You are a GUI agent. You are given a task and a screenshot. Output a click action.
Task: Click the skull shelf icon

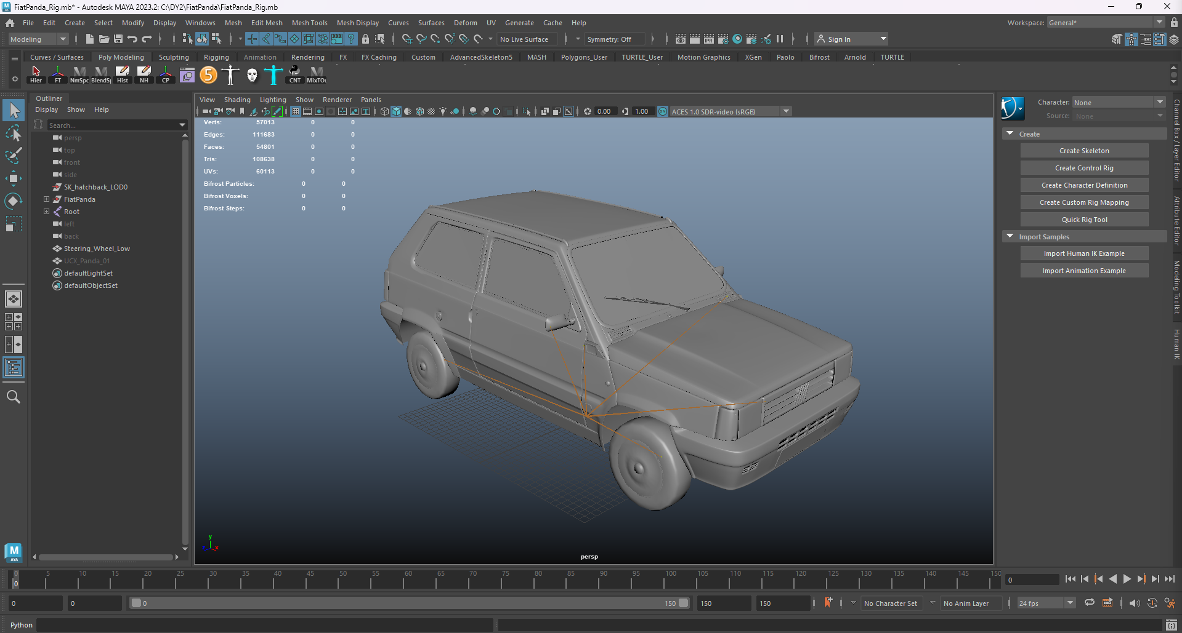pyautogui.click(x=252, y=74)
